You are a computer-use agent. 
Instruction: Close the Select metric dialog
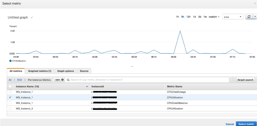[255, 4]
